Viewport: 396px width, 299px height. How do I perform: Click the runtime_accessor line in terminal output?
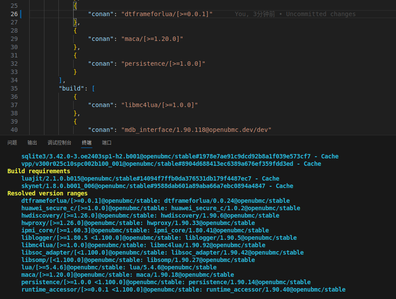183,289
